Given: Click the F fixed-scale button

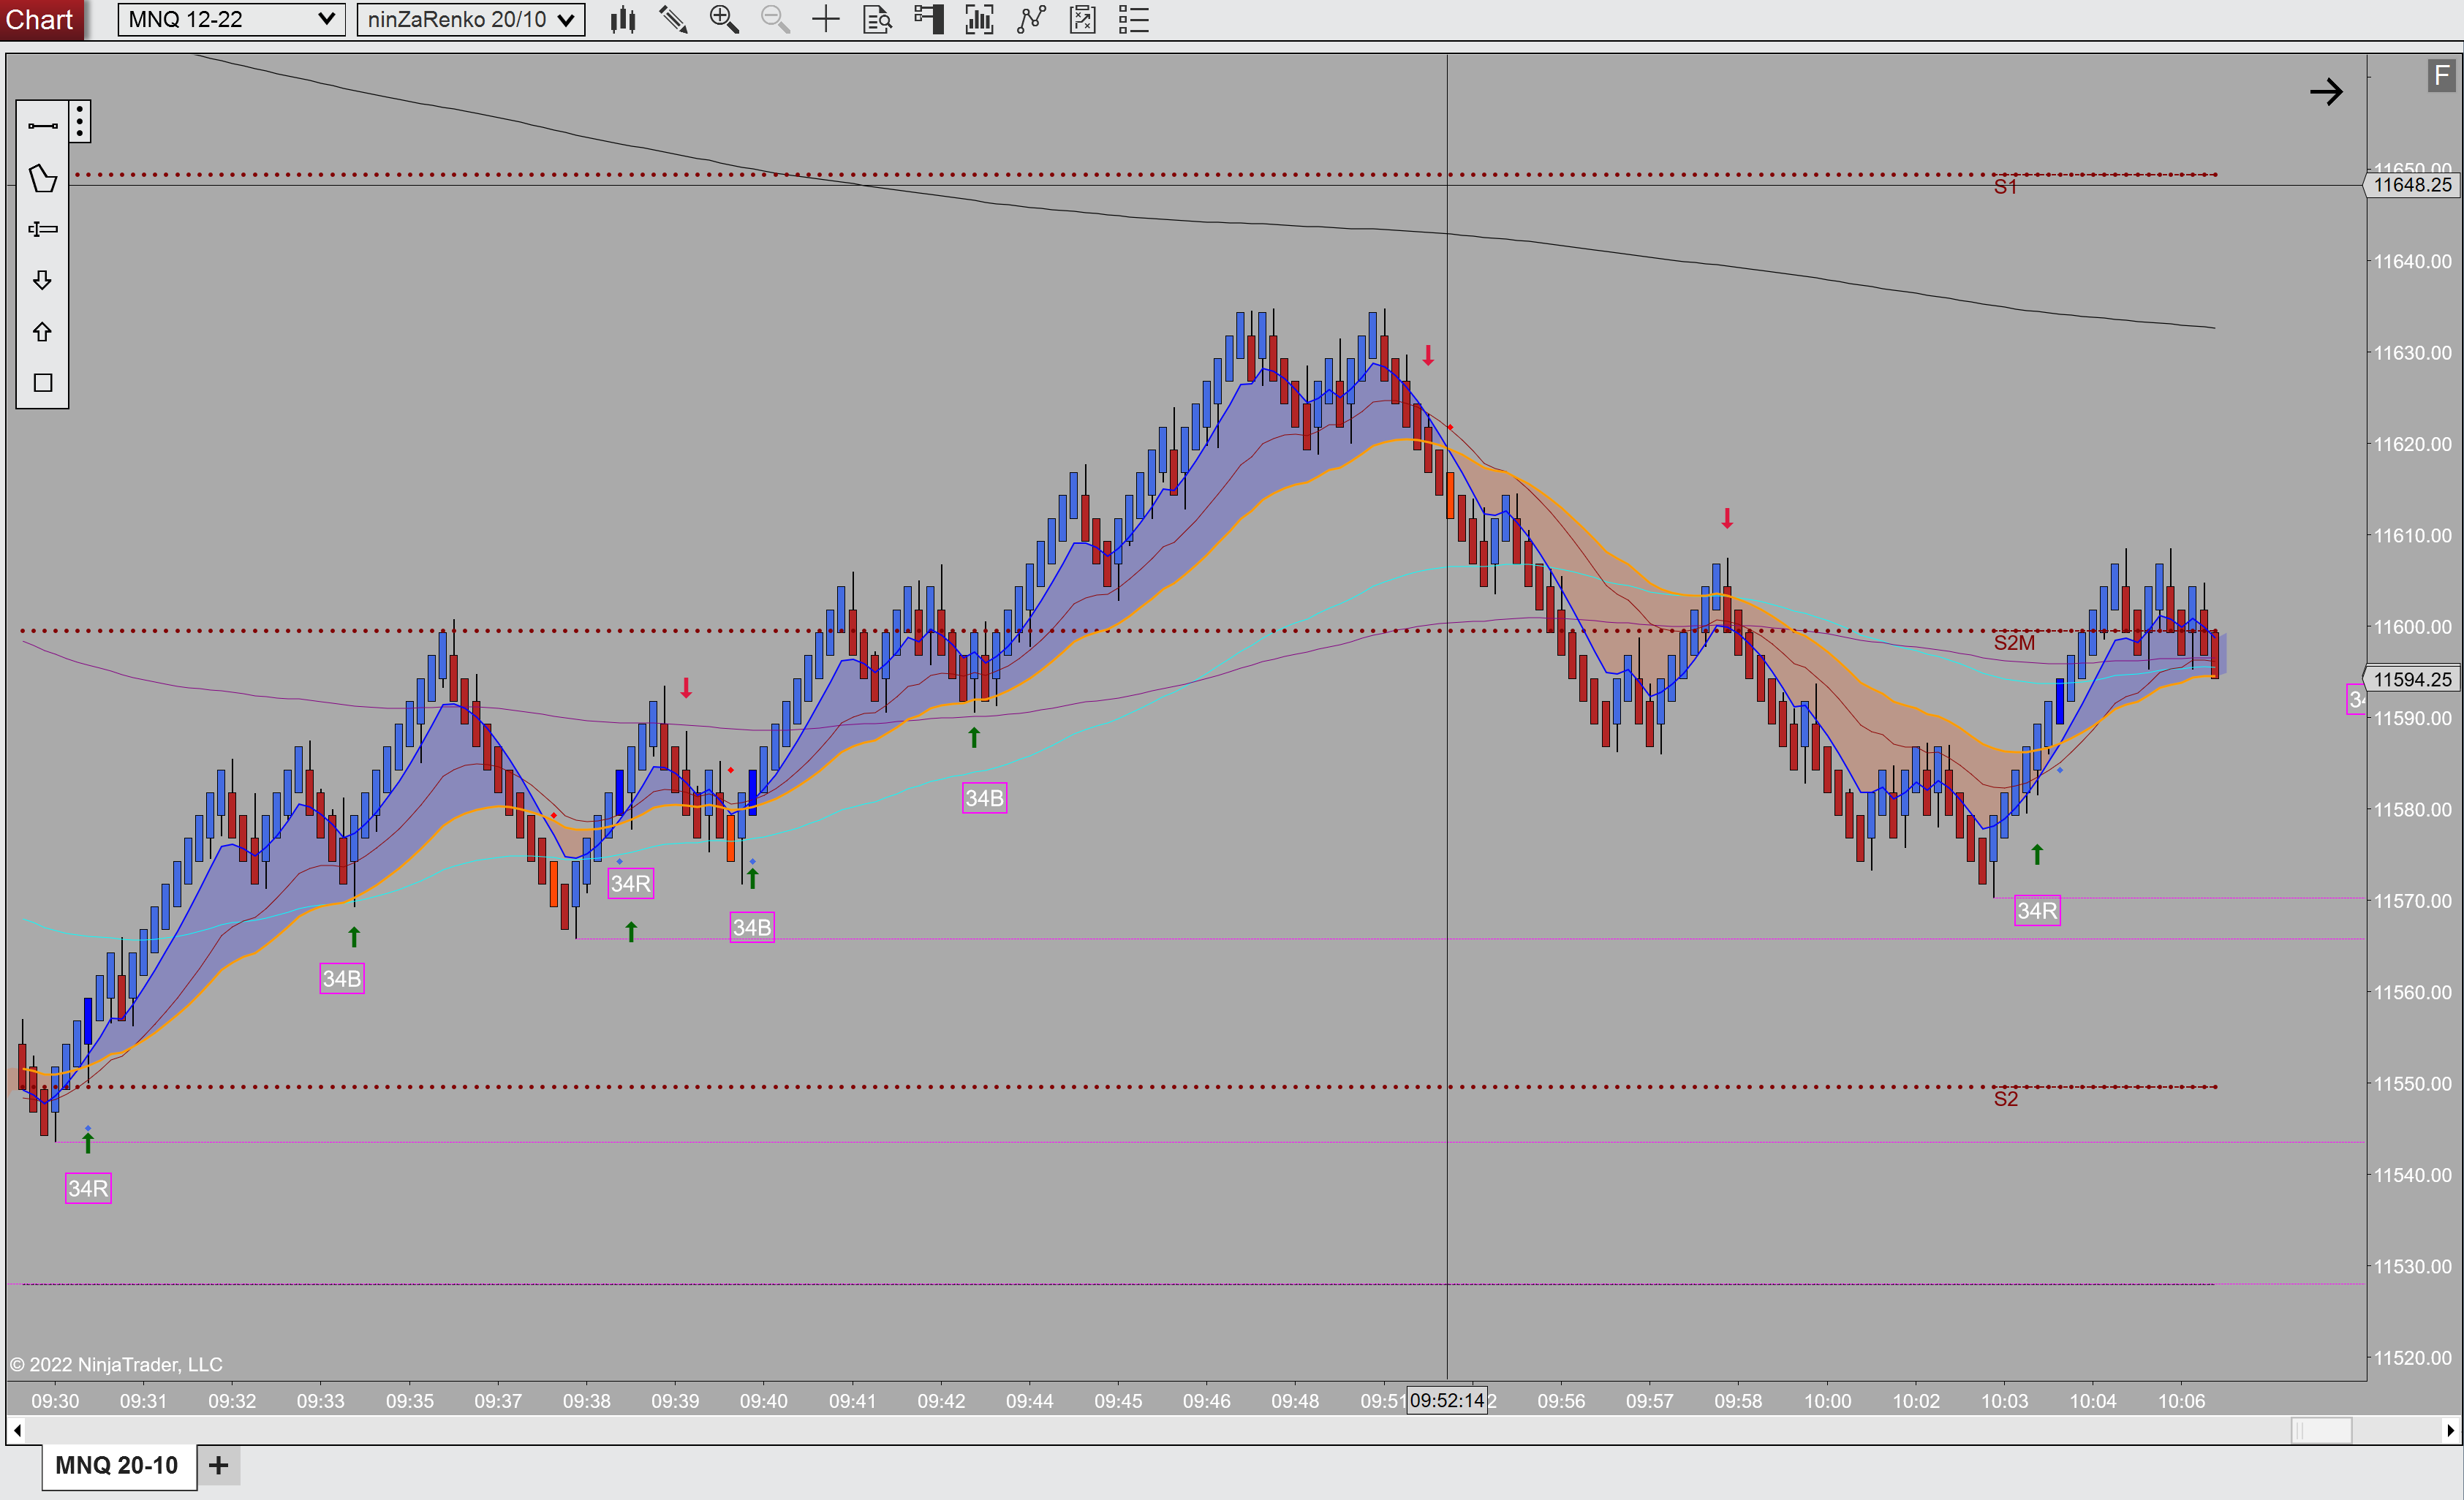Looking at the screenshot, I should [x=2441, y=75].
